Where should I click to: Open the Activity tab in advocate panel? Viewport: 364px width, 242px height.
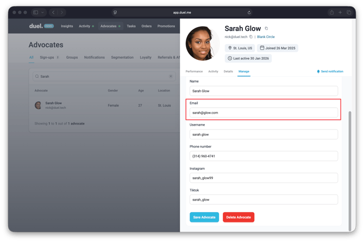click(x=213, y=71)
